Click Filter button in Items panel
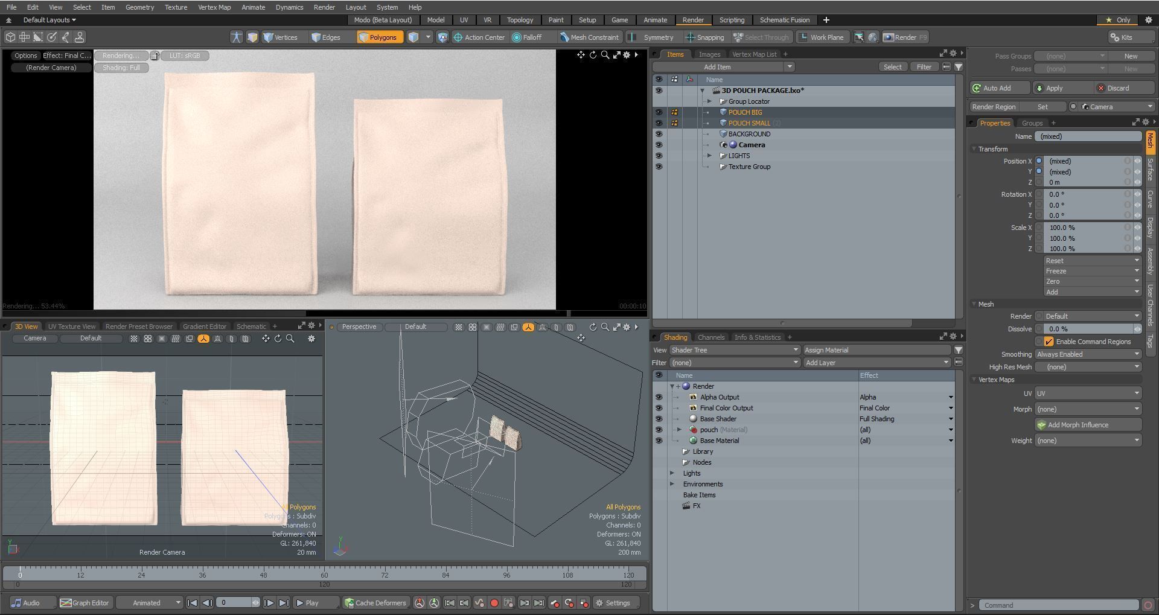 pos(924,67)
